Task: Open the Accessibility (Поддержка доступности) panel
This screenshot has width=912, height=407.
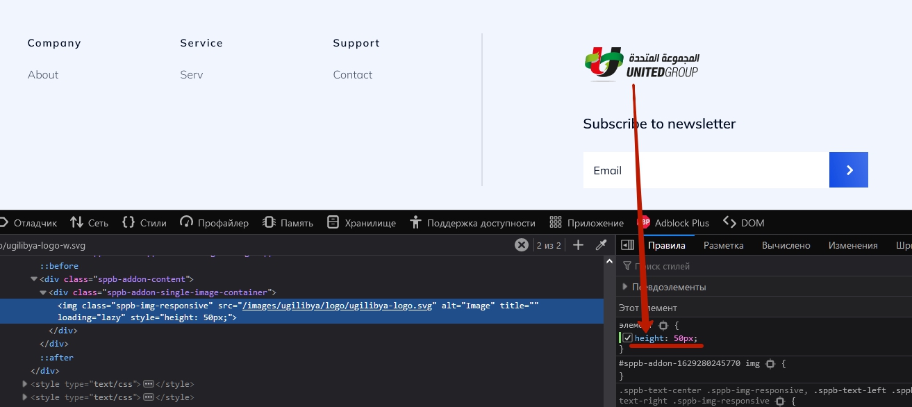Action: 472,223
